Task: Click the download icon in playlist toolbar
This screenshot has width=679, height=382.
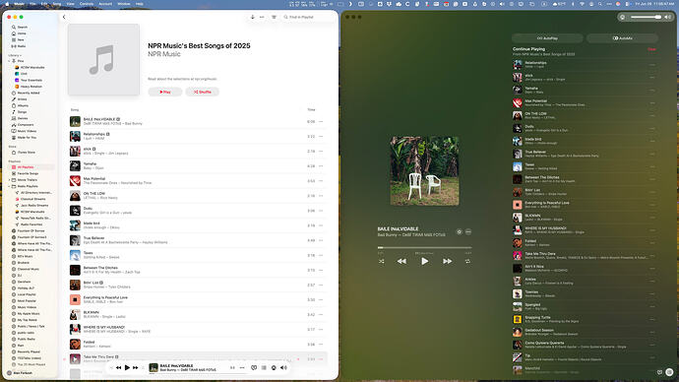Action: [x=253, y=17]
